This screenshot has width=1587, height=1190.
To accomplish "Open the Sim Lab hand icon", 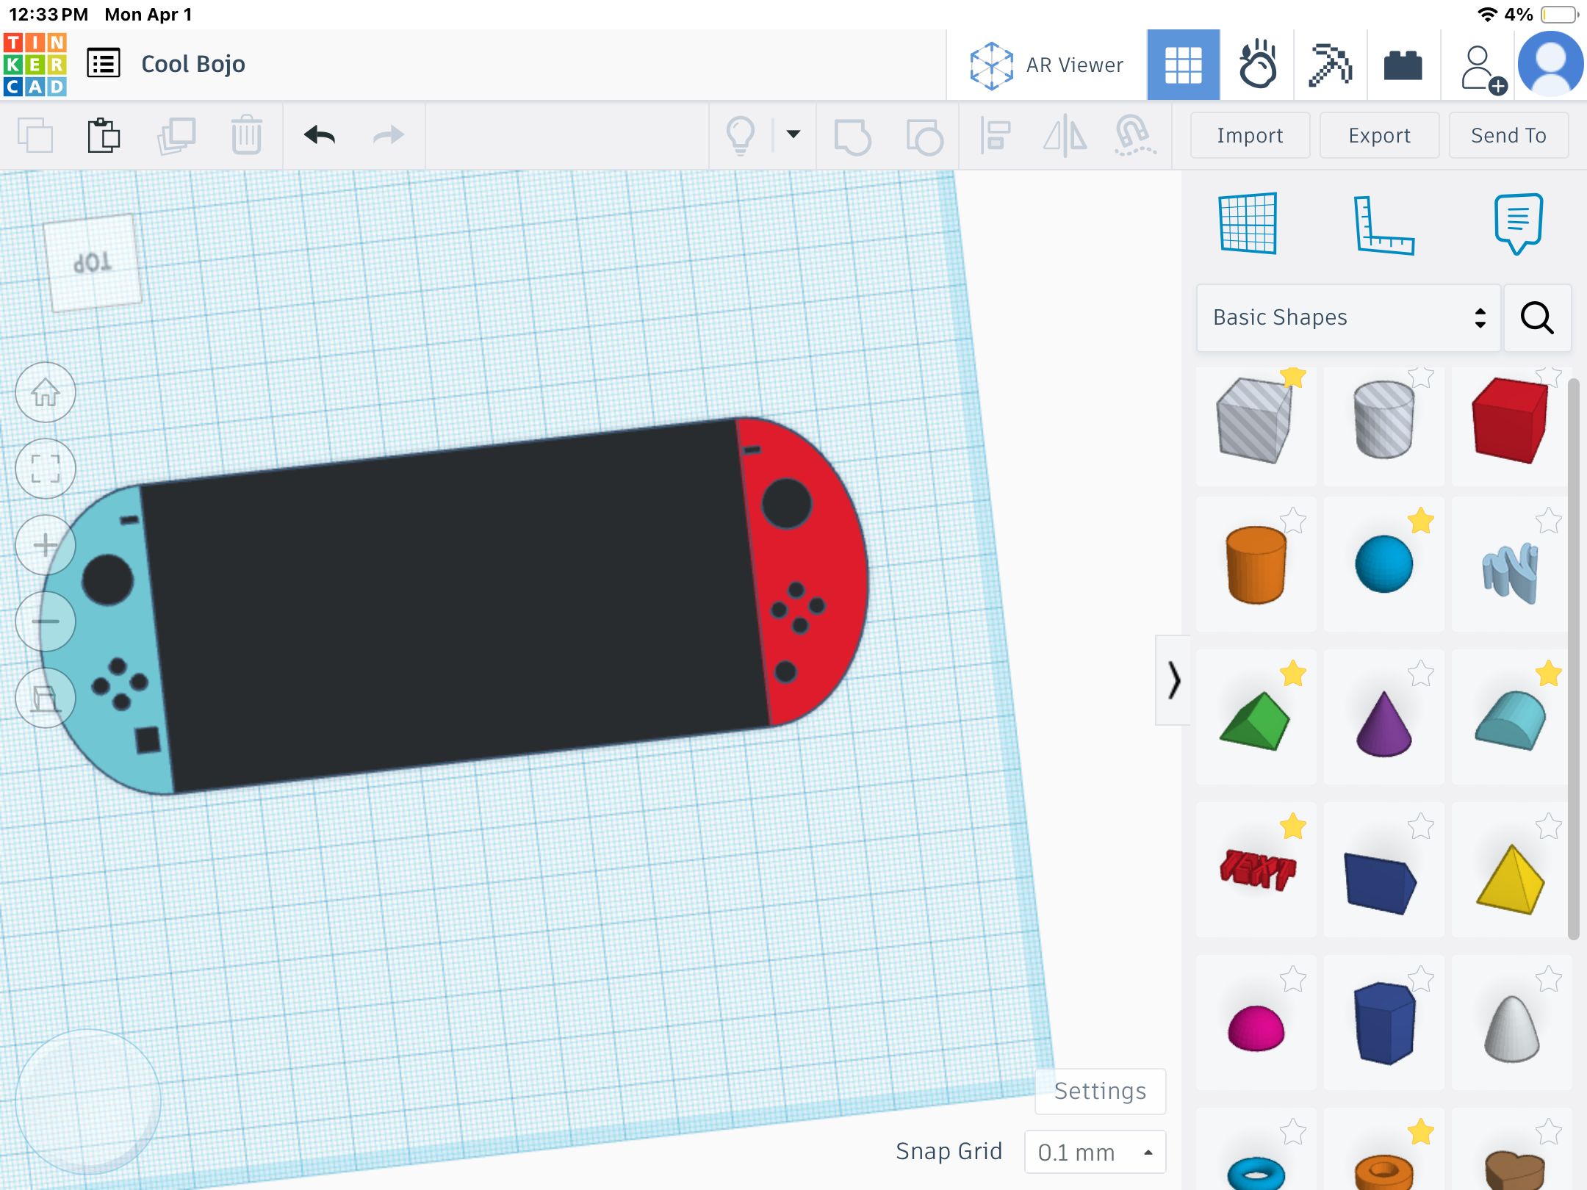I will pos(1257,65).
